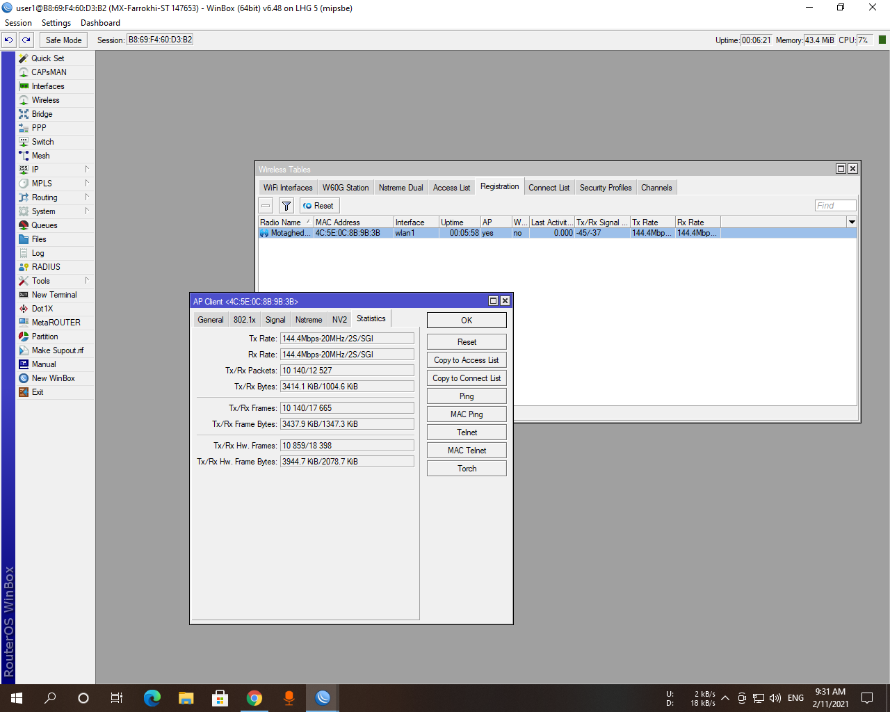
Task: Open the column selection dropdown in the Registration table
Action: click(x=853, y=222)
